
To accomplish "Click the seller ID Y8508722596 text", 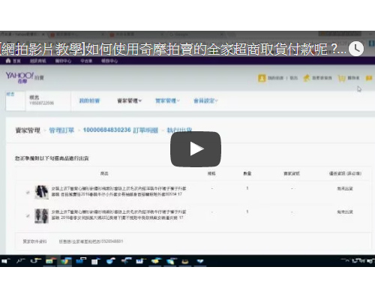I will point(41,103).
